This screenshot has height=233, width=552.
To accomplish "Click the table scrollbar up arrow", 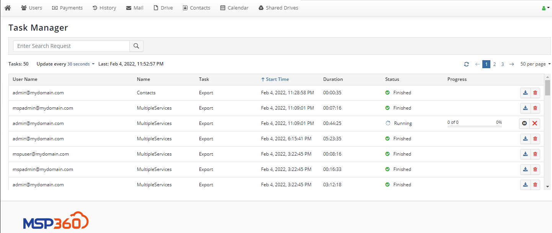I will [x=547, y=77].
